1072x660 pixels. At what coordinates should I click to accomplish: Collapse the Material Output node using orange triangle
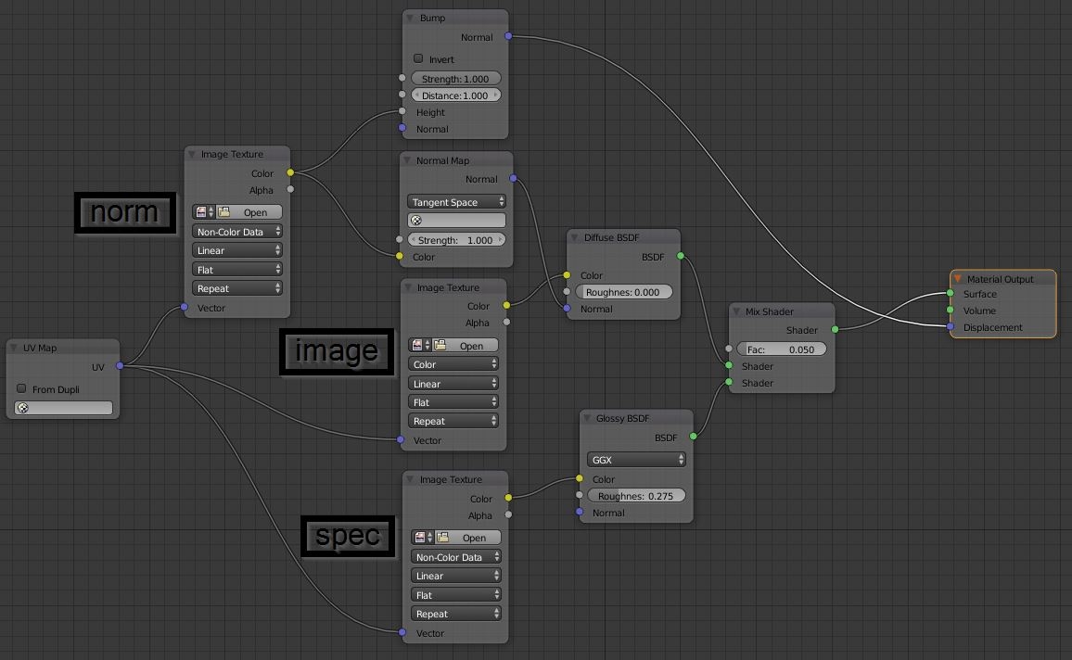pyautogui.click(x=958, y=278)
